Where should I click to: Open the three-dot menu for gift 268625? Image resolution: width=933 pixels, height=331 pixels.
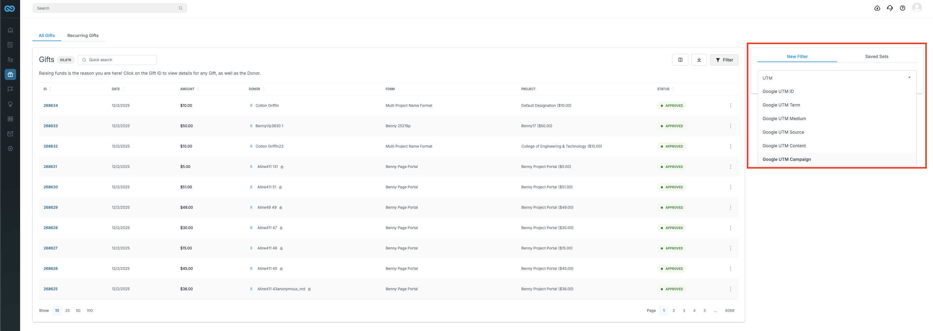point(730,289)
